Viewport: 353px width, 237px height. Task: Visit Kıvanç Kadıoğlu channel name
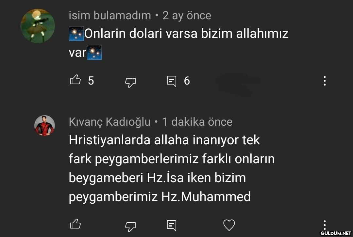109,122
